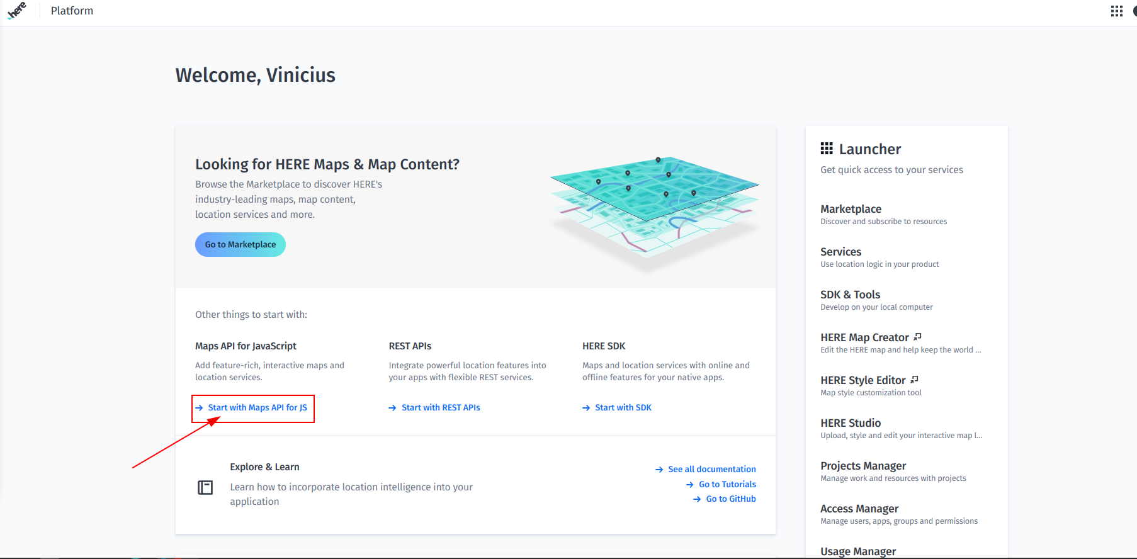Open Start with REST APIs link
This screenshot has width=1137, height=559.
441,408
